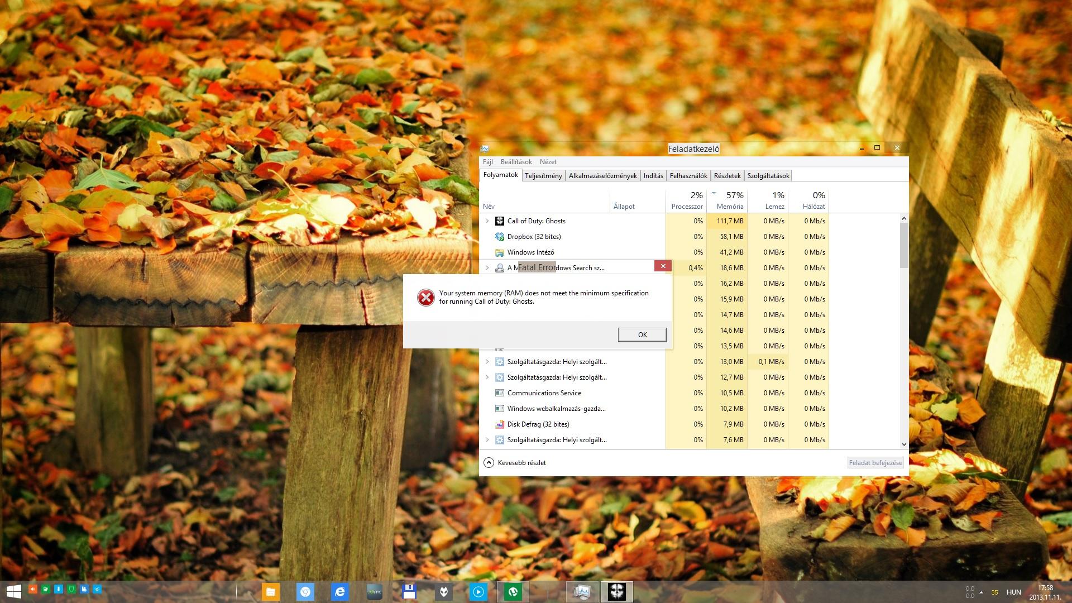Open the Indítás tab

(653, 176)
